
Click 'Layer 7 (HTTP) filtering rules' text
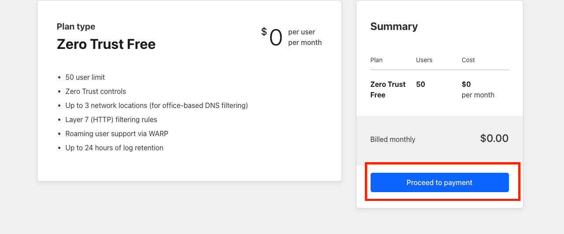pos(111,119)
